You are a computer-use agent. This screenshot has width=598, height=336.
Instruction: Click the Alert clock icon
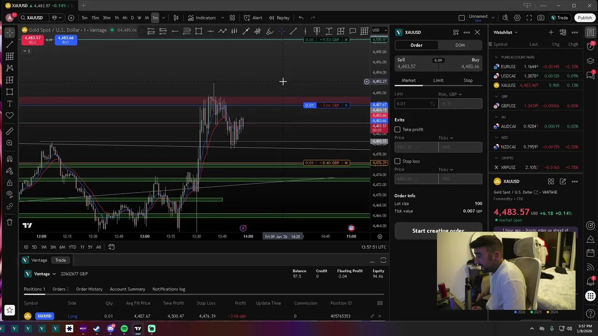[247, 18]
